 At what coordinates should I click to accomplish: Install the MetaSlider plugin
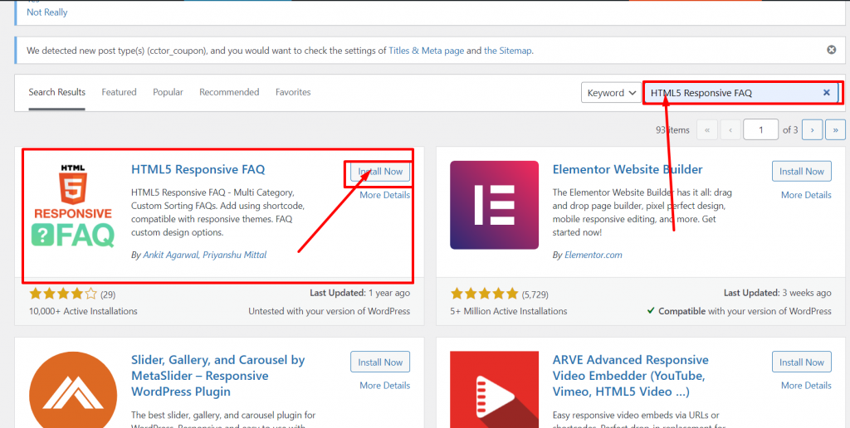pos(380,362)
